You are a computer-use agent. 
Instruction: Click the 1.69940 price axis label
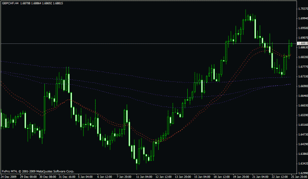(303, 18)
